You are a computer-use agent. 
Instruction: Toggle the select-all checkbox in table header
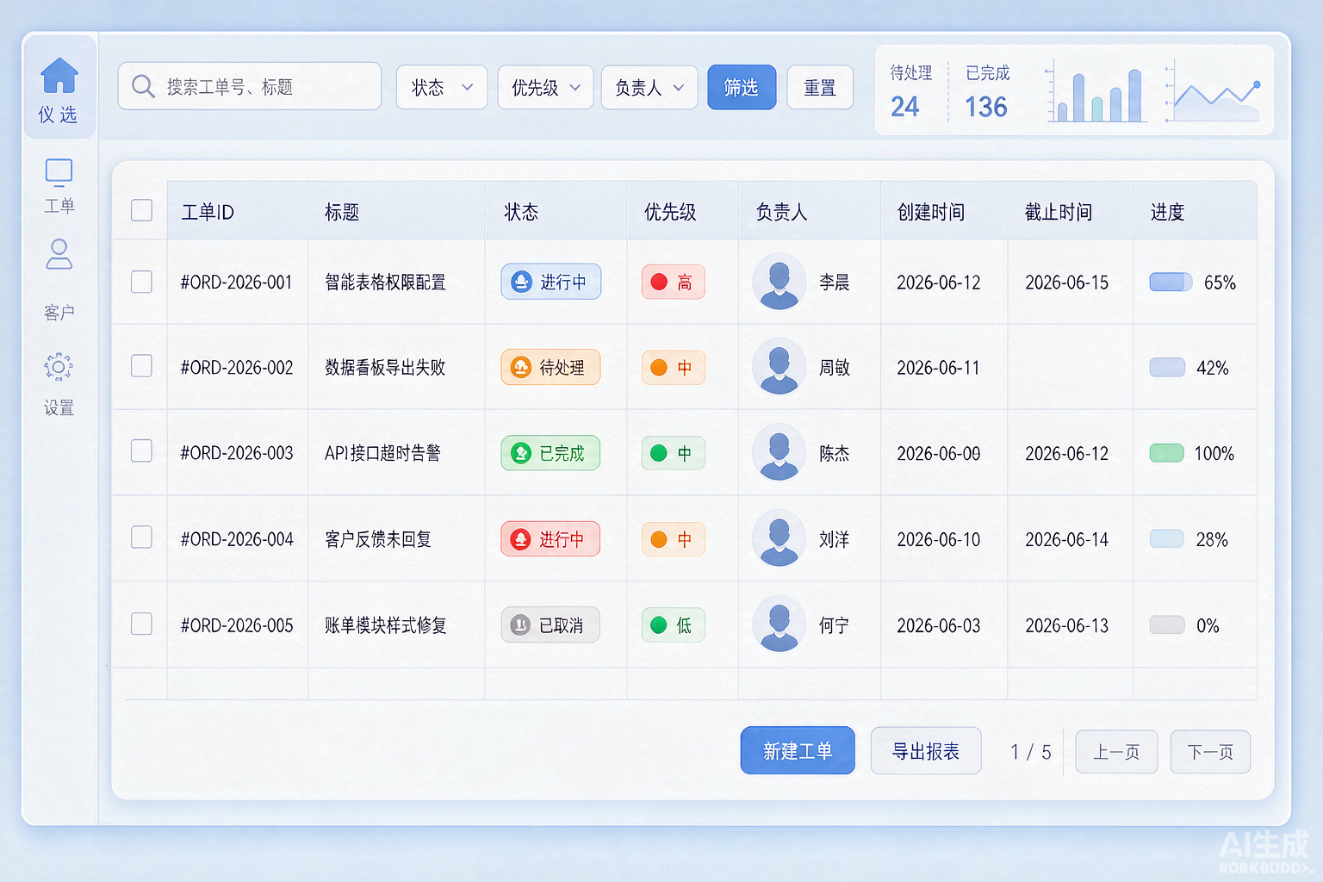point(141,210)
